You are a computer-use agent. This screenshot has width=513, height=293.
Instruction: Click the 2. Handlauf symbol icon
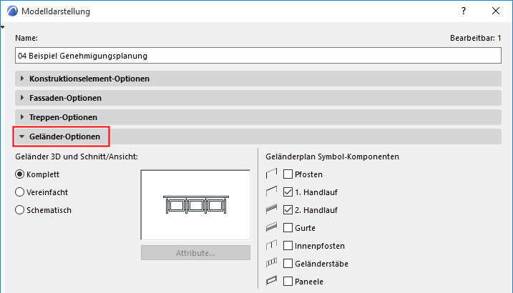(271, 210)
